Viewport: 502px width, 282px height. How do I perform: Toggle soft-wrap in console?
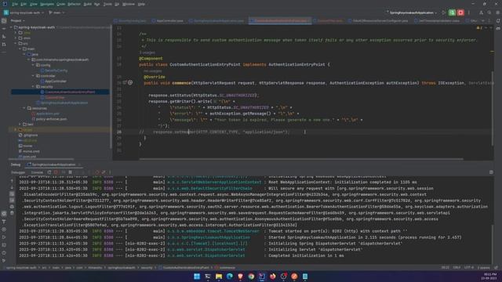tap(12, 194)
